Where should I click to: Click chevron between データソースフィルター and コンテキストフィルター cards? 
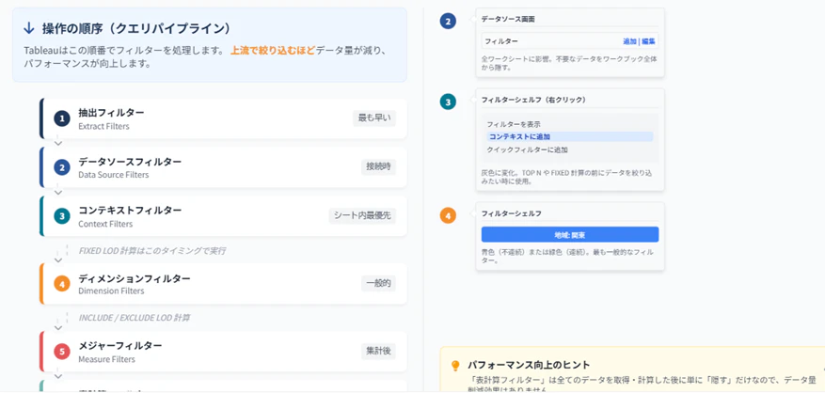pyautogui.click(x=58, y=192)
